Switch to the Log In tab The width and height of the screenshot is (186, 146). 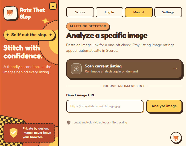click(x=109, y=12)
